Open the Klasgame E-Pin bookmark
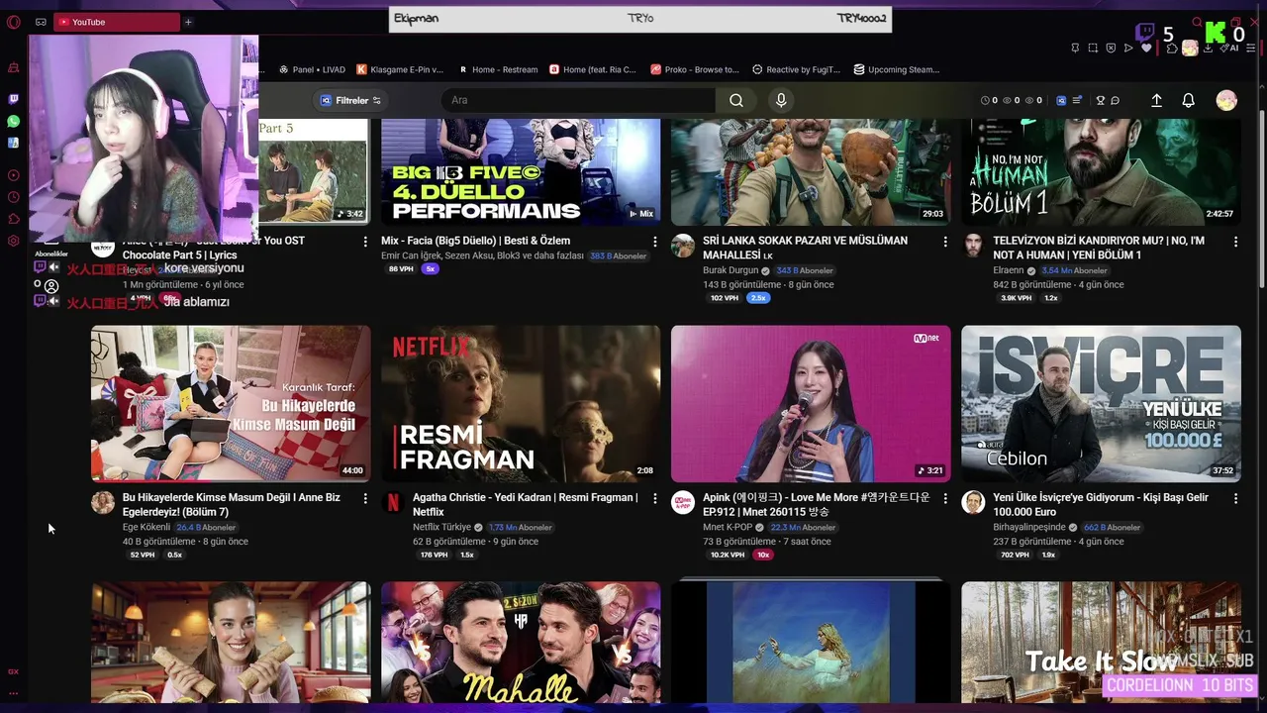The height and width of the screenshot is (713, 1267). tap(400, 69)
